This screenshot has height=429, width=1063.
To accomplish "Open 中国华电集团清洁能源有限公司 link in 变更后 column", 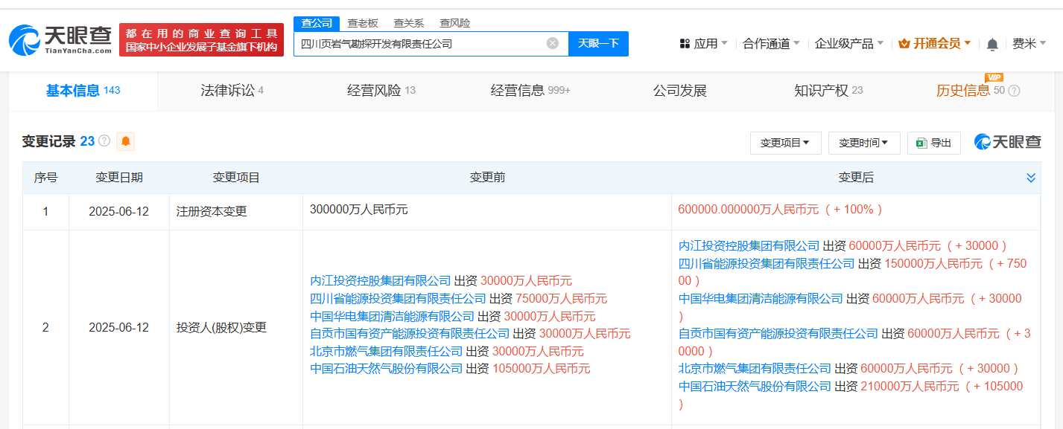I will click(761, 298).
